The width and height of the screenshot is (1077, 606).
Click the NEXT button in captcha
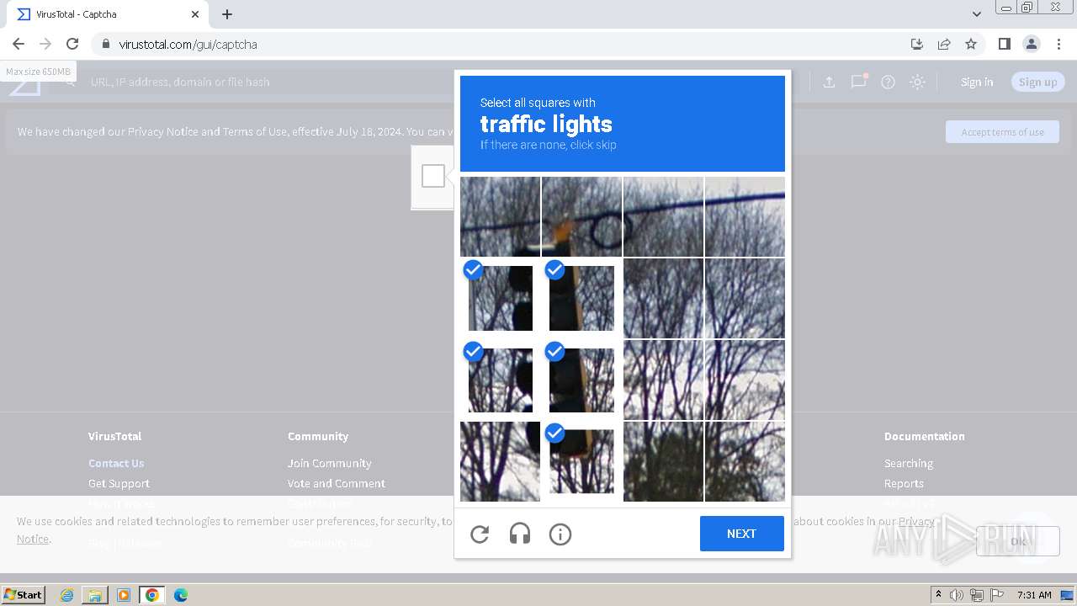tap(741, 534)
